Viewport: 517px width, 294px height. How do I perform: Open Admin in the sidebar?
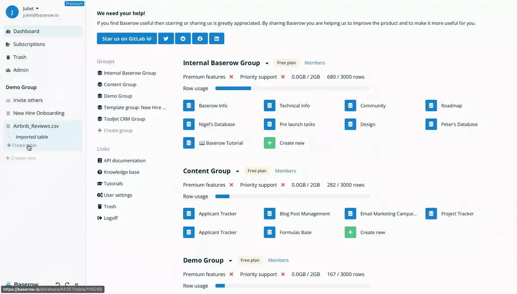(21, 70)
